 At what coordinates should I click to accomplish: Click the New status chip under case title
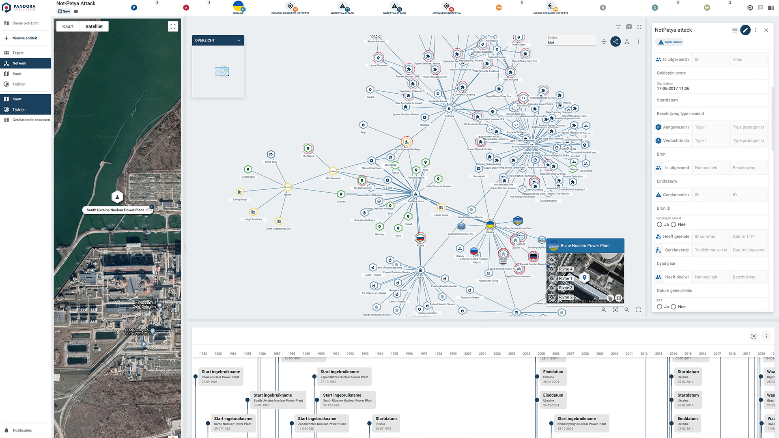pos(64,11)
